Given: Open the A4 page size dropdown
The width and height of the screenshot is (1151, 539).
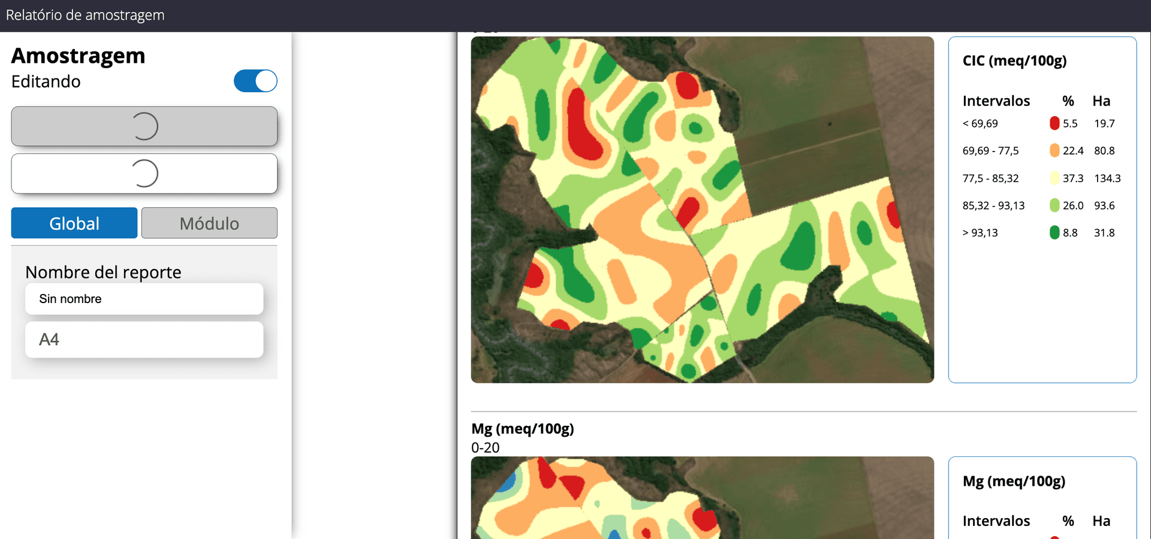Looking at the screenshot, I should pyautogui.click(x=144, y=340).
